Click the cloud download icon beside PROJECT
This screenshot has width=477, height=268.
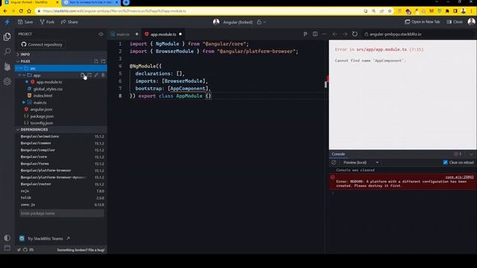click(101, 34)
